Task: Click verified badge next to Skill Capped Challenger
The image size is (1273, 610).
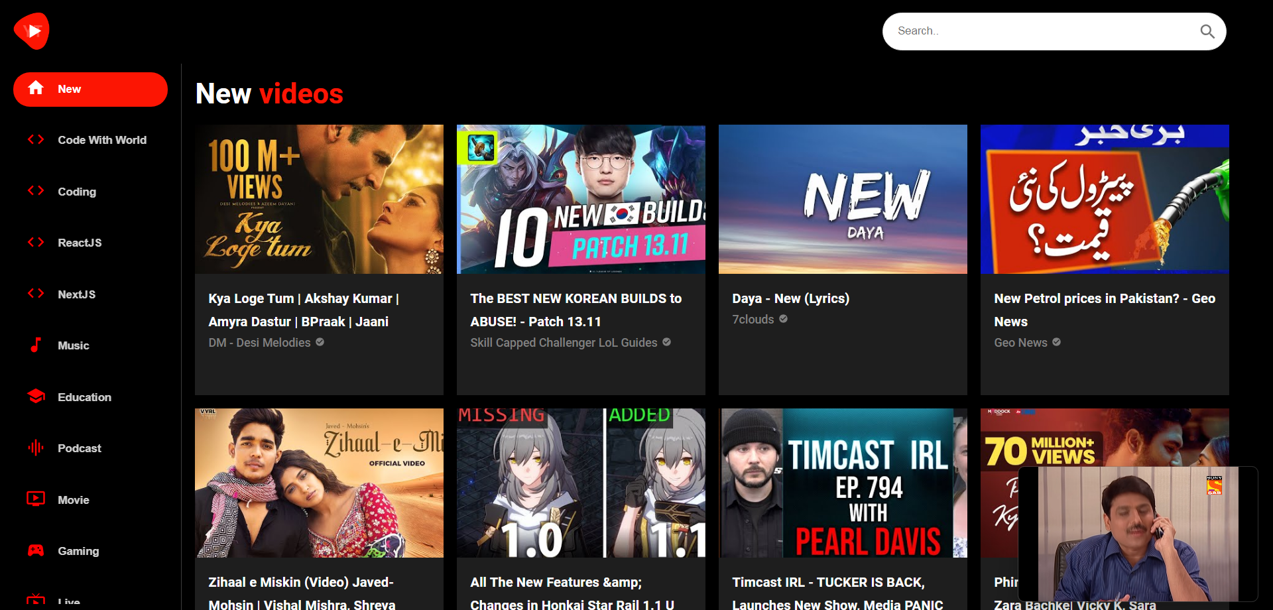Action: tap(667, 342)
